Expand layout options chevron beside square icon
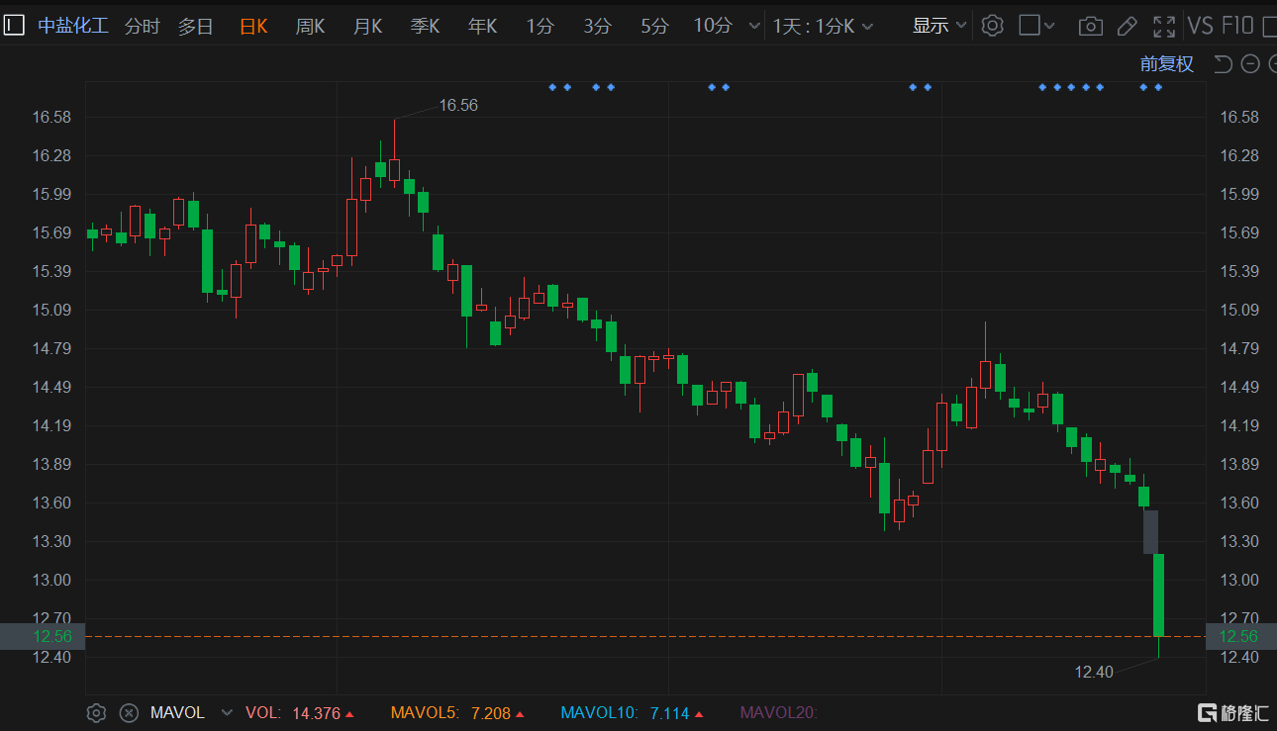 [1050, 27]
